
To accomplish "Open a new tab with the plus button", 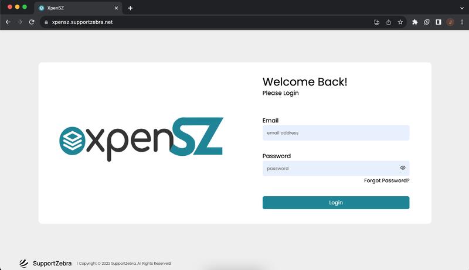I will coord(130,8).
